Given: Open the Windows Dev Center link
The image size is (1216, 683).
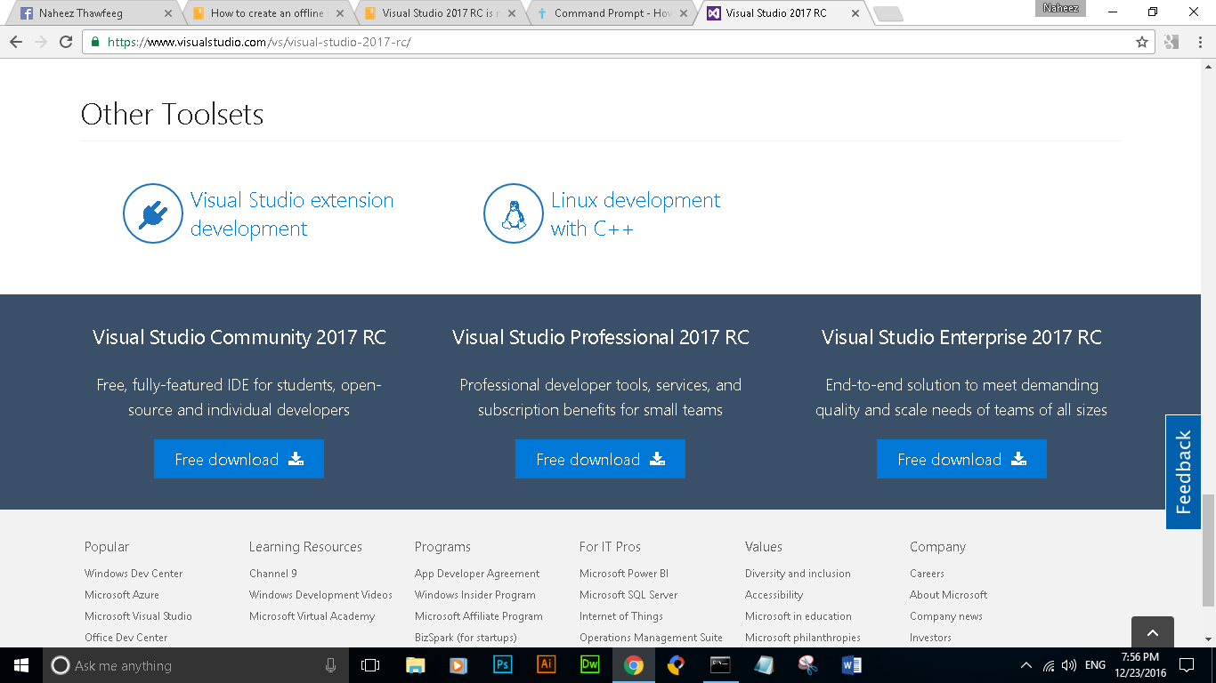Looking at the screenshot, I should 134,574.
